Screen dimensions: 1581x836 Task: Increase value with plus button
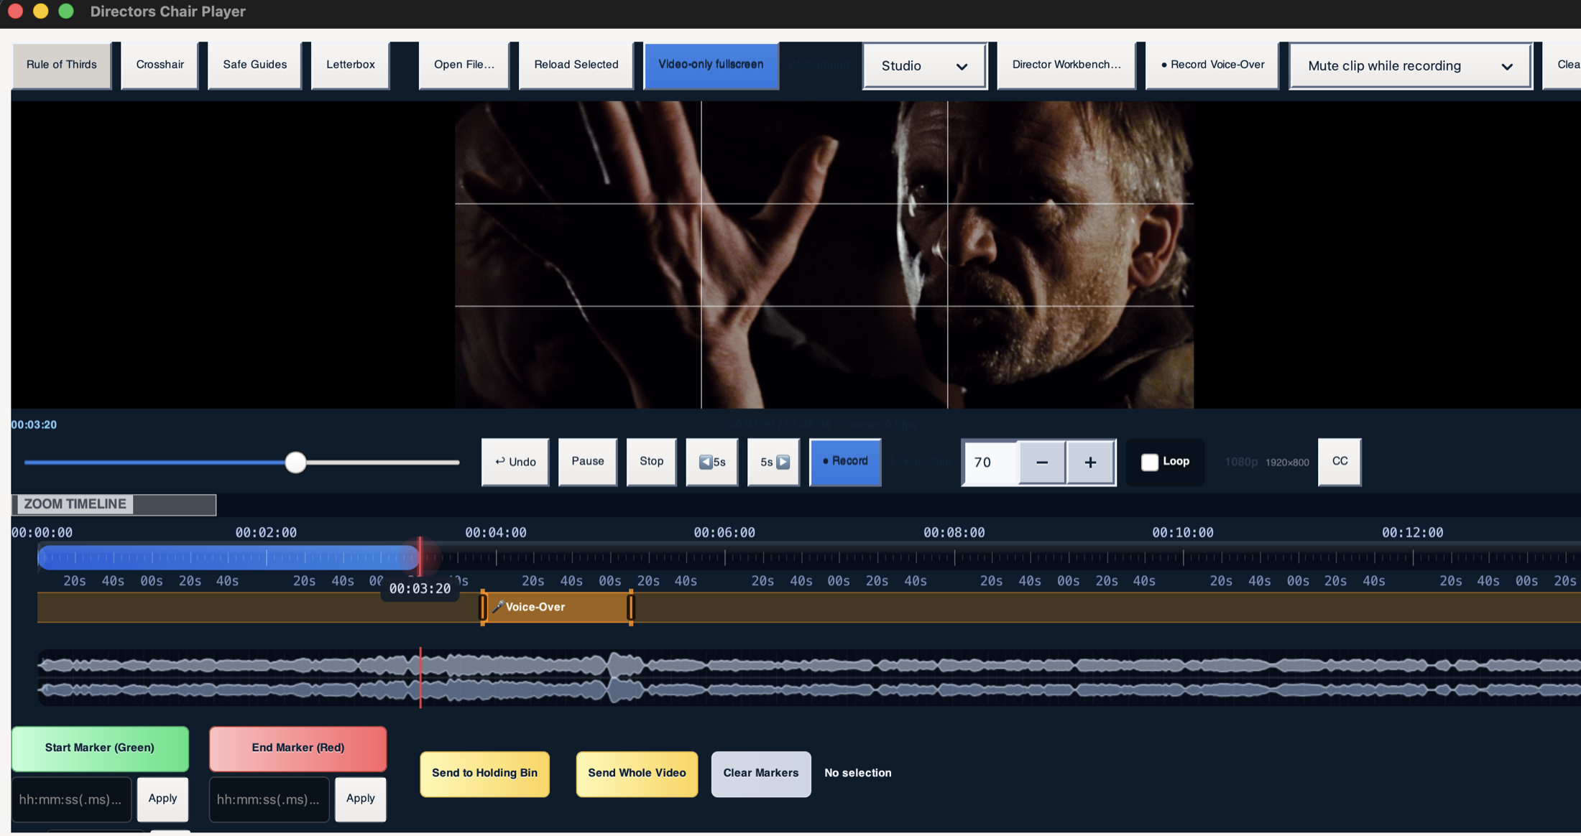(x=1090, y=463)
